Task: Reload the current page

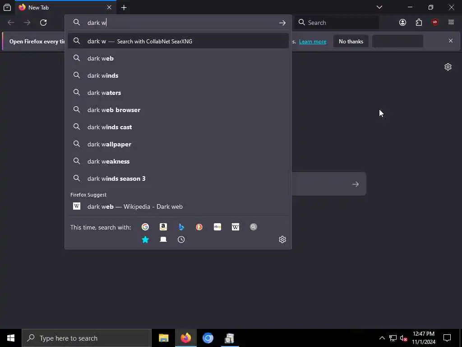Action: [x=43, y=23]
